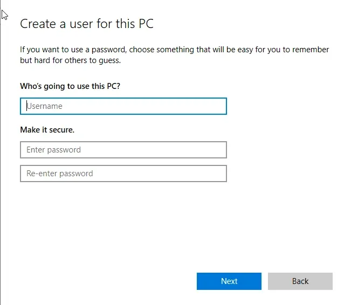Click the "Make it secure." label
The width and height of the screenshot is (351, 305).
[47, 130]
